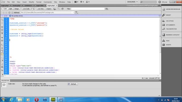
Task: Click the Internet Explorer taskbar icon
Action: pos(12,99)
